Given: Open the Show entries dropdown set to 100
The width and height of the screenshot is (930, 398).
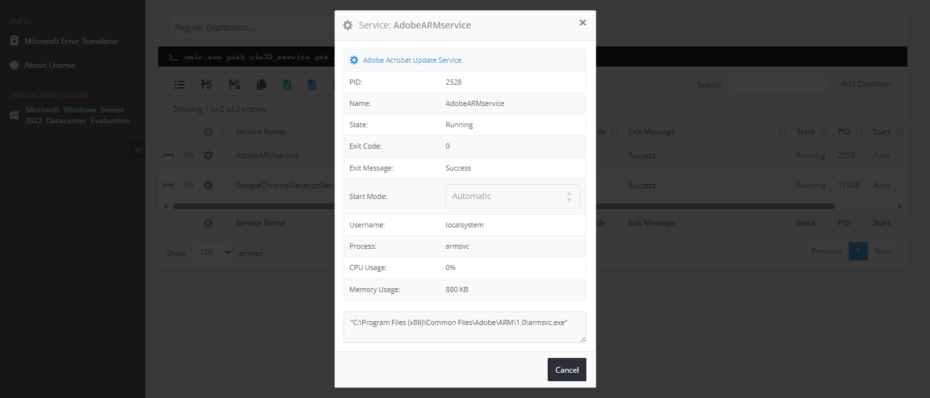Looking at the screenshot, I should pyautogui.click(x=212, y=253).
